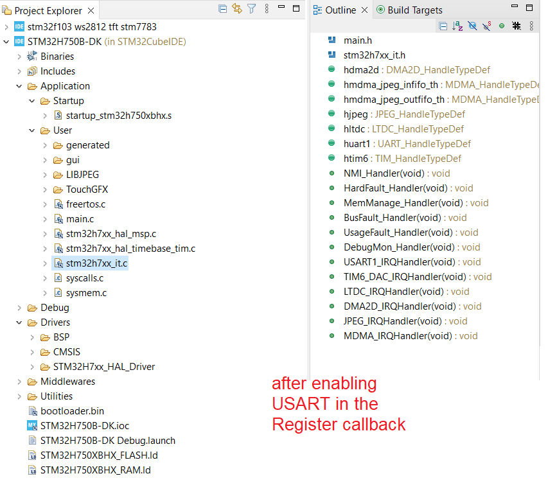Collapse the Application folder
Screen dimensions: 548x485
pyautogui.click(x=19, y=86)
